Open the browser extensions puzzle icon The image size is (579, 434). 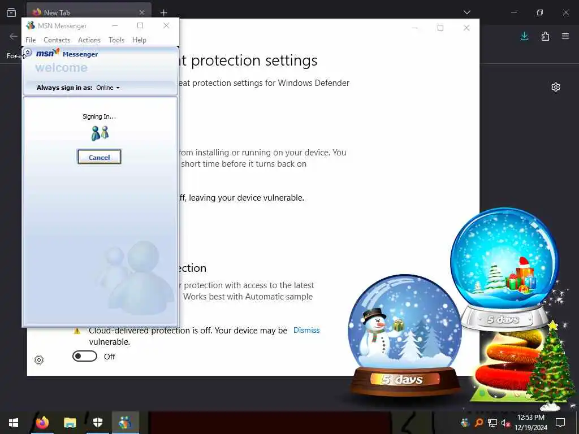545,36
